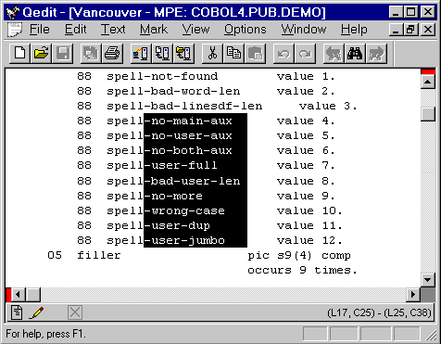Print the file using the printer icon
The height and width of the screenshot is (344, 441).
(112, 54)
